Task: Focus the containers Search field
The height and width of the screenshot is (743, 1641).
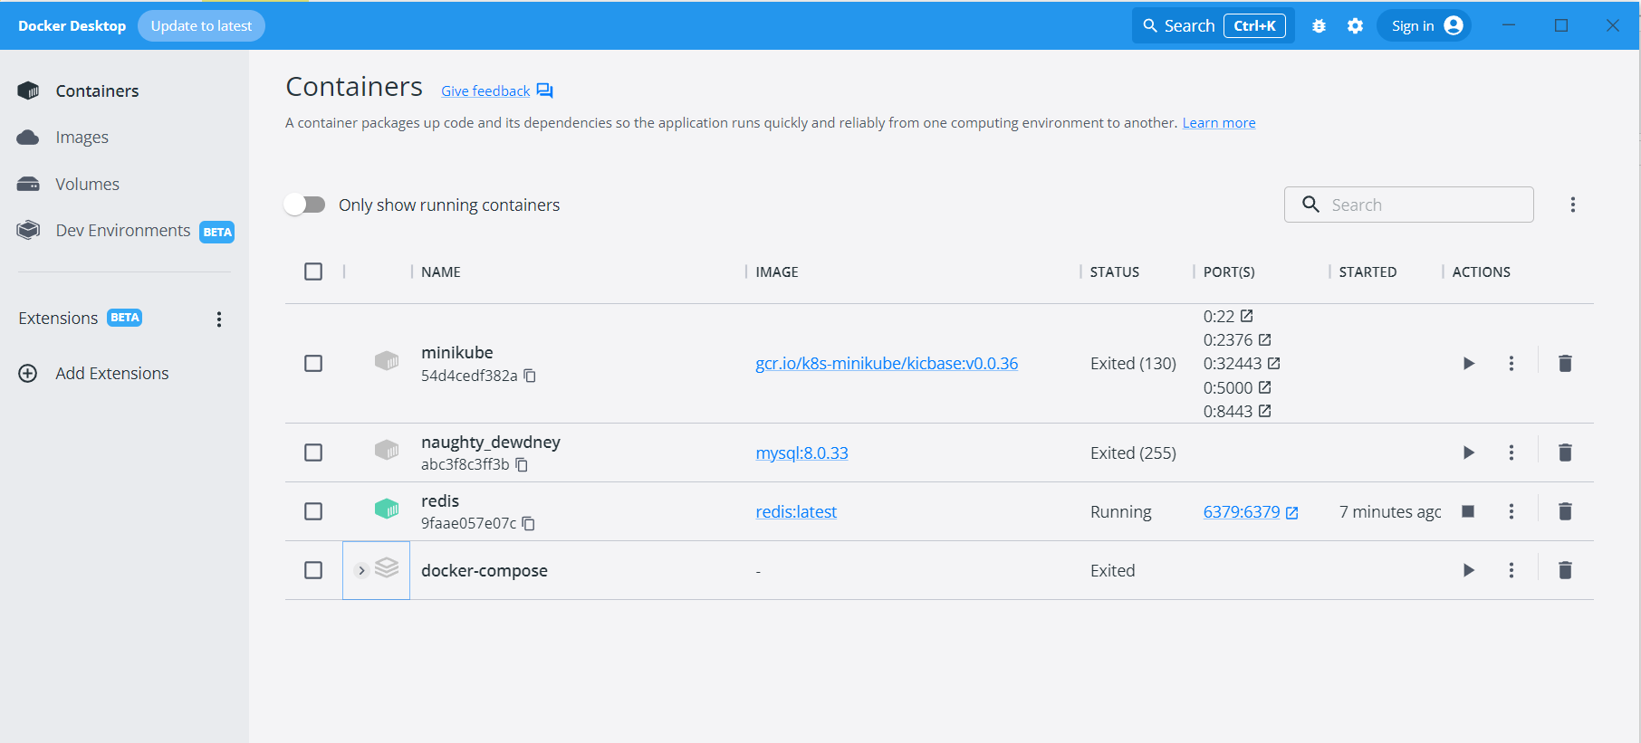Action: click(x=1408, y=205)
